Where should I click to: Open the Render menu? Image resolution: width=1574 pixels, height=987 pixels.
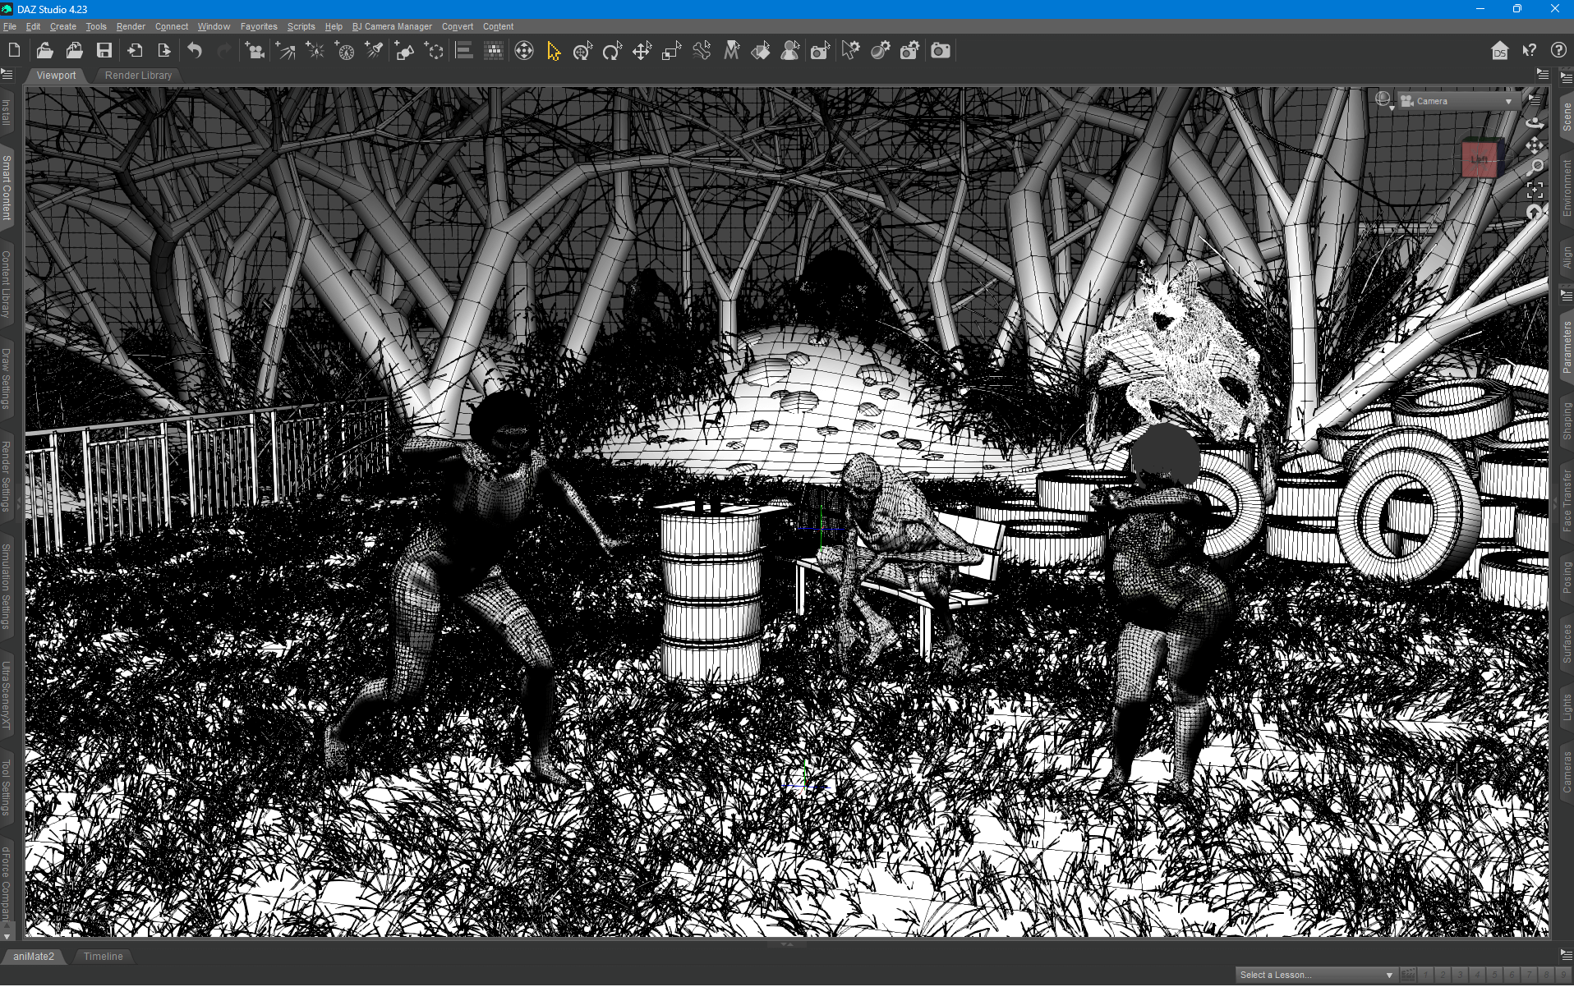coord(131,26)
